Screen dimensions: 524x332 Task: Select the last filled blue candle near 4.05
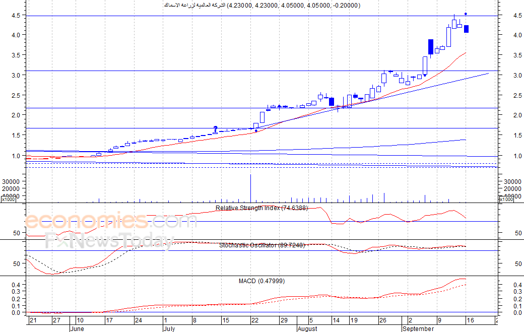click(466, 29)
